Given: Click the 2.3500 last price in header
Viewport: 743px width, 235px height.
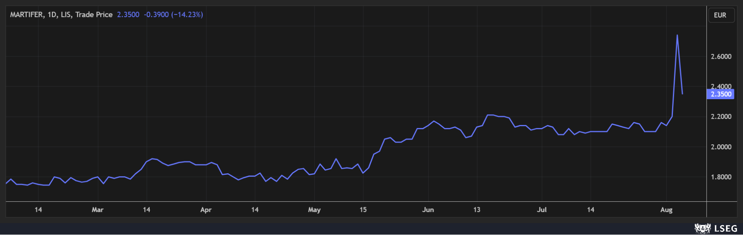Looking at the screenshot, I should tap(128, 15).
